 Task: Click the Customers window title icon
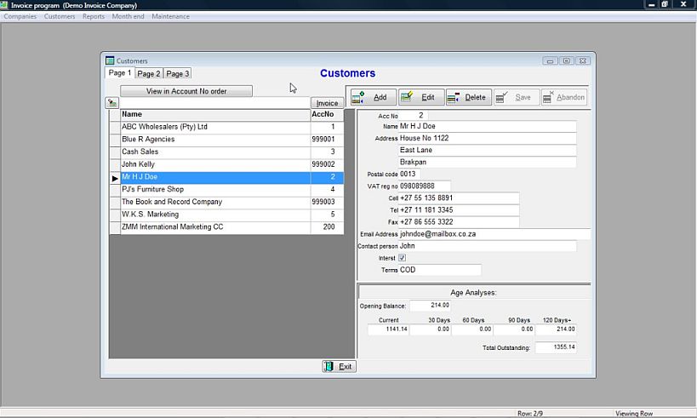pos(110,61)
